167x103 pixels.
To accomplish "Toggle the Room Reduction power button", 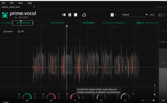I will pyautogui.click(x=43, y=94).
